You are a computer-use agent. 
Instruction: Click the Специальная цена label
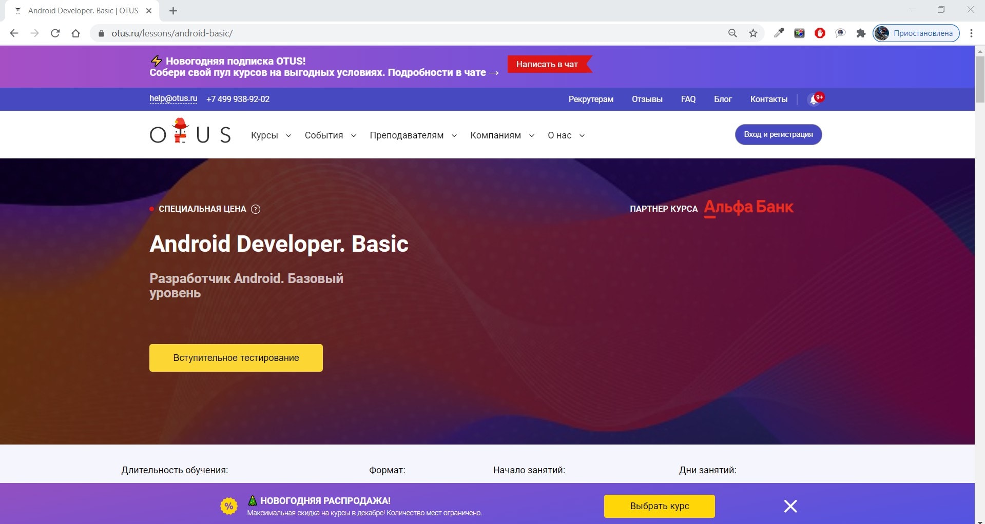tap(202, 209)
